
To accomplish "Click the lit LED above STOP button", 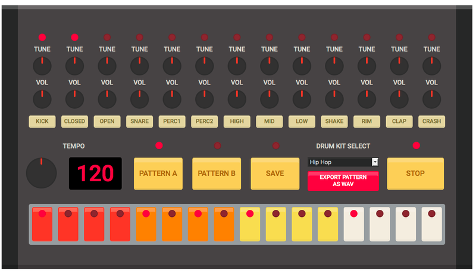I will tap(416, 146).
